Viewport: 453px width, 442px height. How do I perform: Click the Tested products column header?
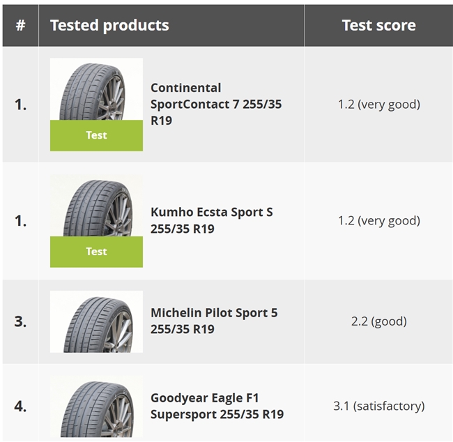tap(109, 26)
